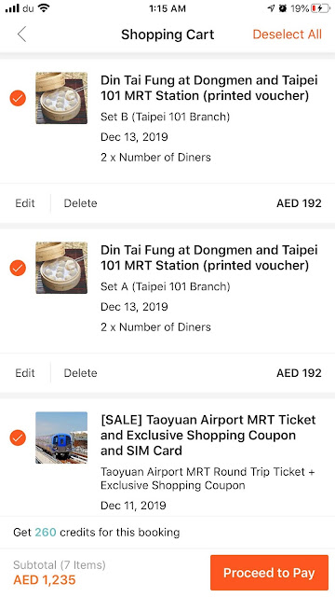Tap the battery charging icon
Image resolution: width=335 pixels, height=597 pixels.
coord(320,8)
